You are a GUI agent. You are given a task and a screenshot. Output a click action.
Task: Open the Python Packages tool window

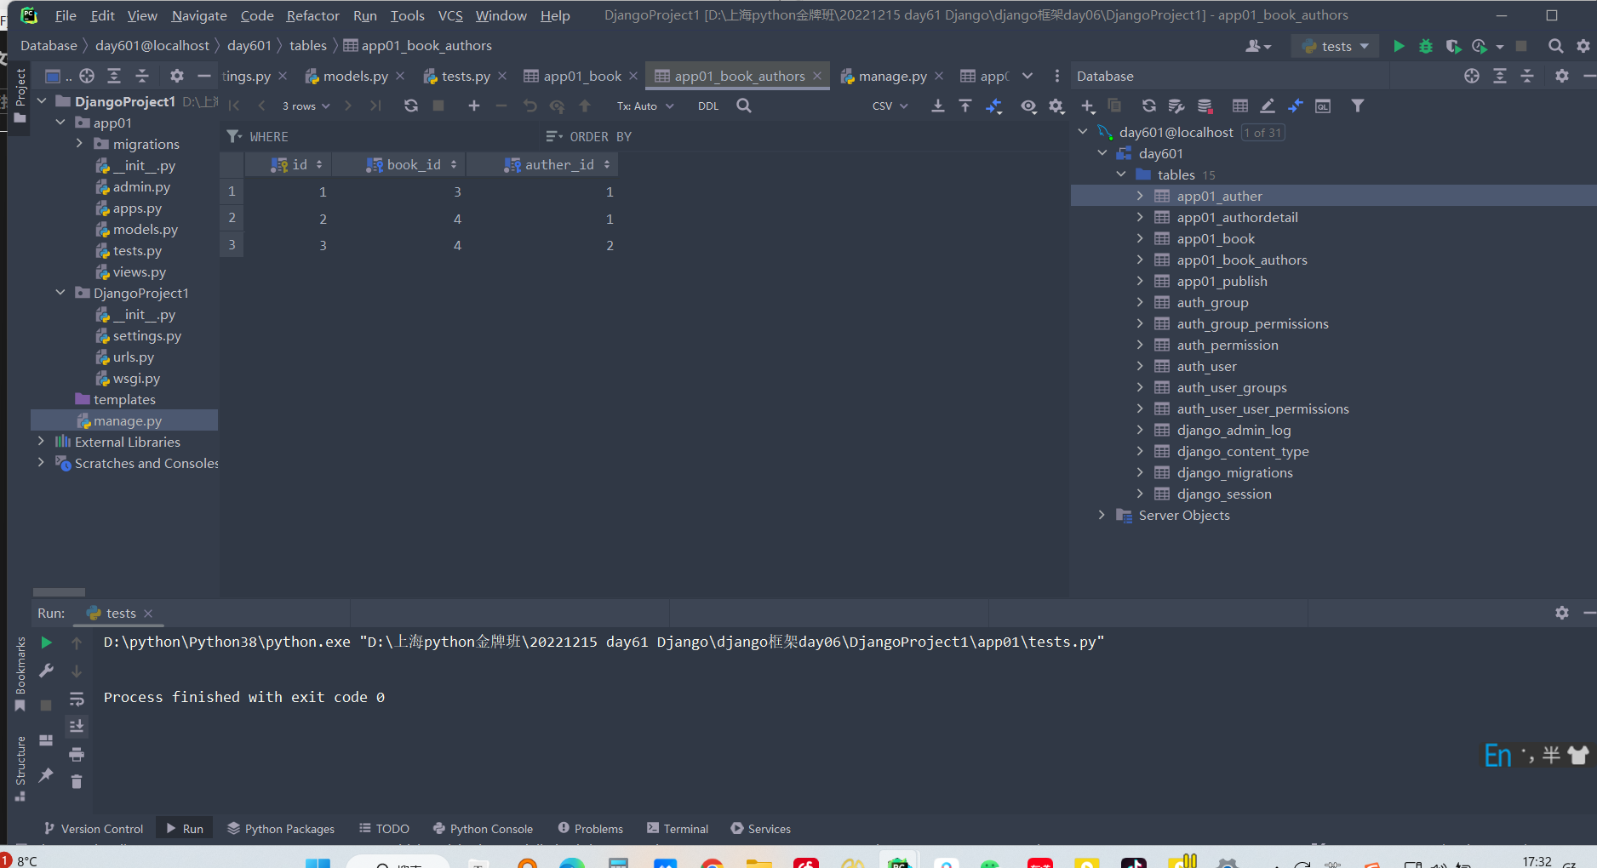pos(281,829)
